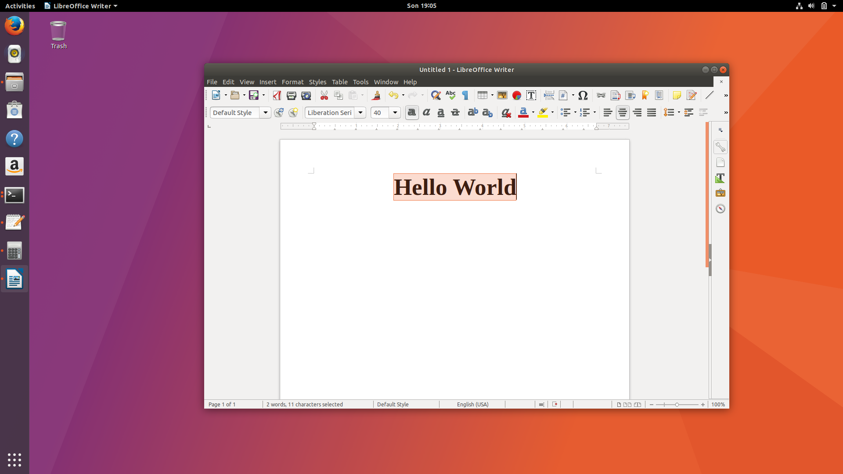This screenshot has height=474, width=843.
Task: Insert a text box
Action: pyautogui.click(x=531, y=95)
